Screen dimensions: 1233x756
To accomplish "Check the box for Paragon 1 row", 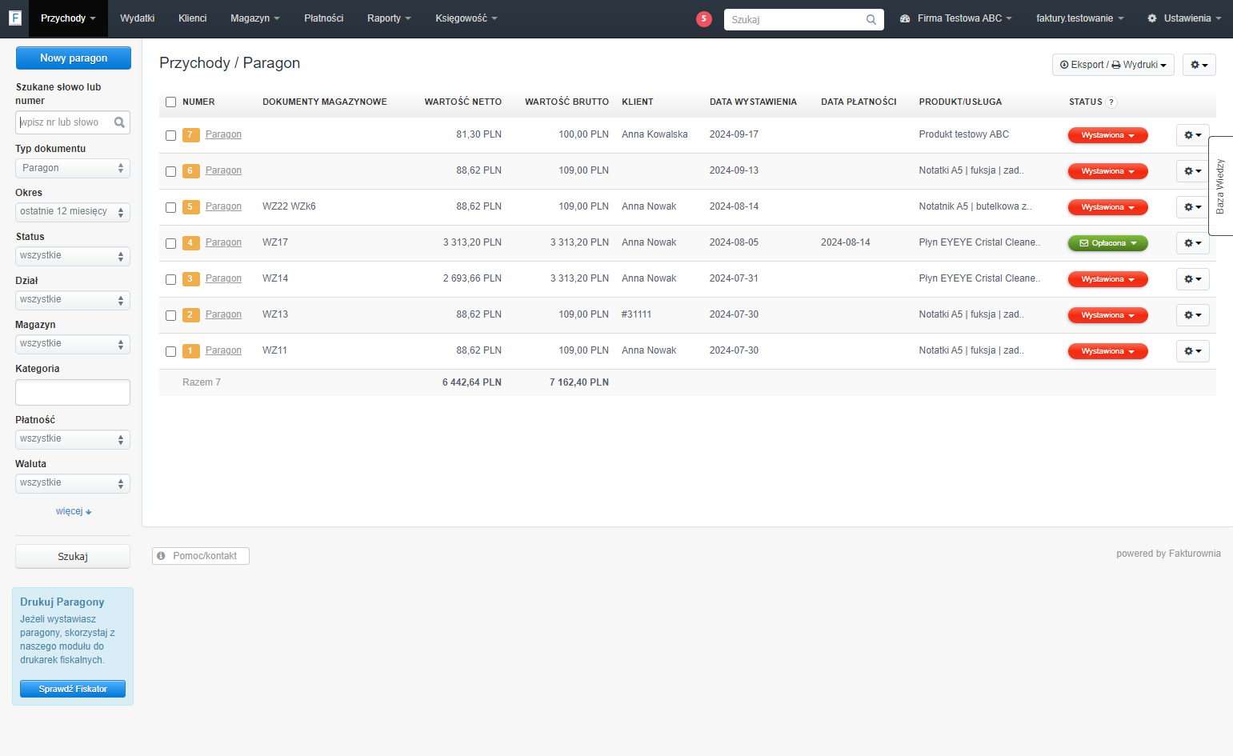I will [x=170, y=351].
